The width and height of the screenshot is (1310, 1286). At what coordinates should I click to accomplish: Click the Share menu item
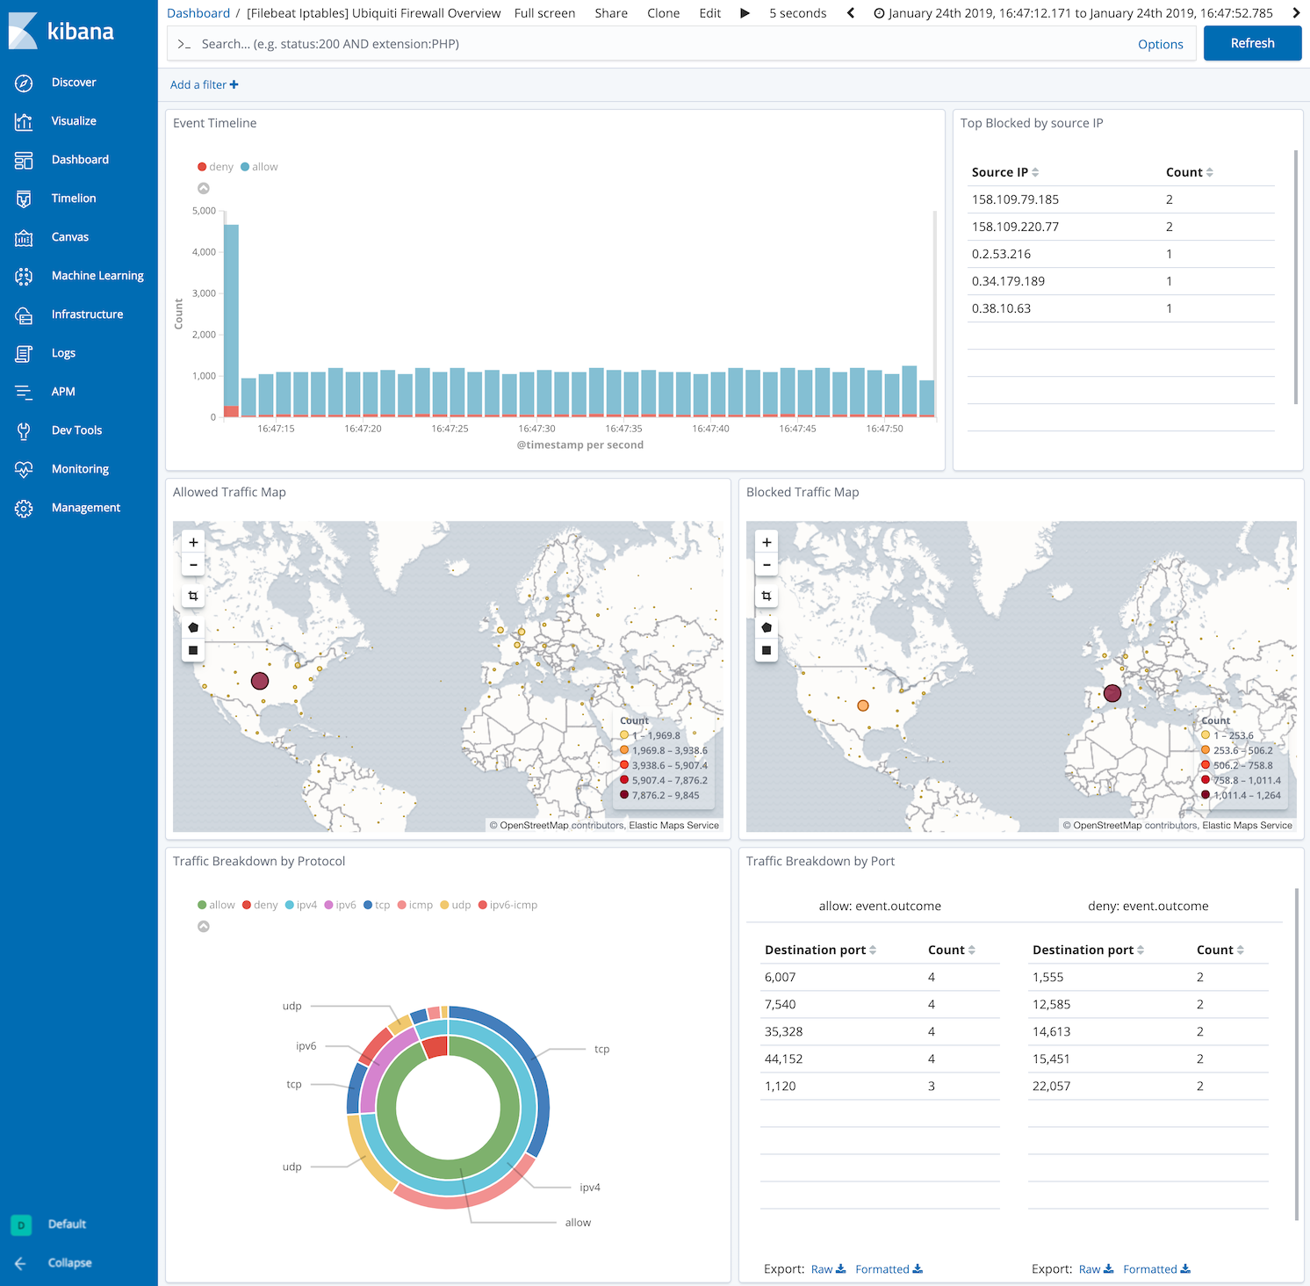point(610,12)
